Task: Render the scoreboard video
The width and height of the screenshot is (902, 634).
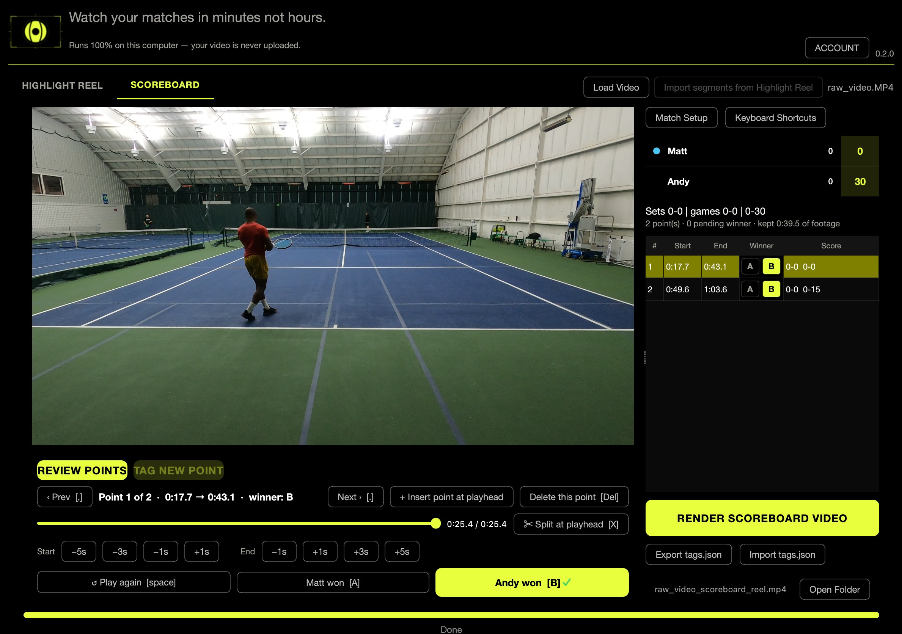Action: (x=762, y=518)
